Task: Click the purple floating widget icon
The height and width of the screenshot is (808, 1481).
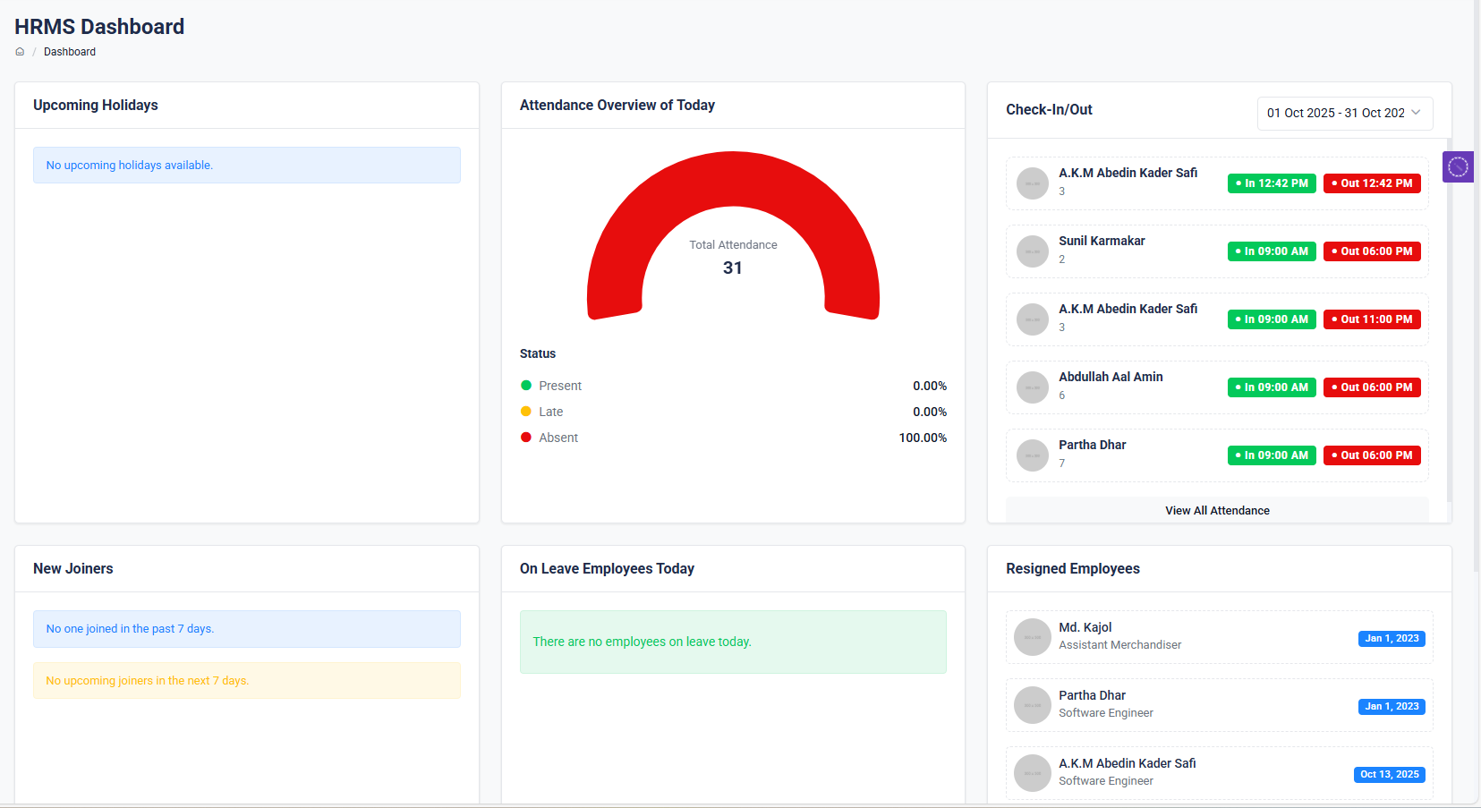Action: pos(1458,166)
